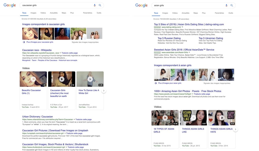The height and width of the screenshot is (151, 259).
Task: Play the How To Dance Like A White Girl video
Action: (x=90, y=79)
